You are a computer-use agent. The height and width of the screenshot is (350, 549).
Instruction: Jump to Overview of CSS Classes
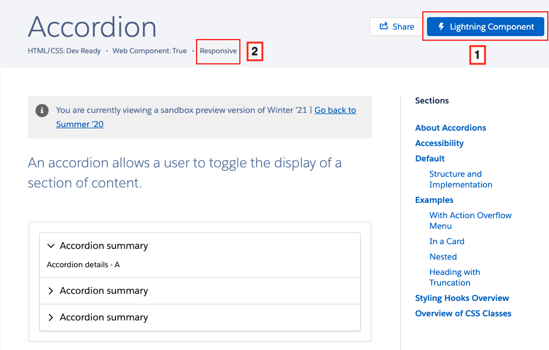[x=463, y=313]
